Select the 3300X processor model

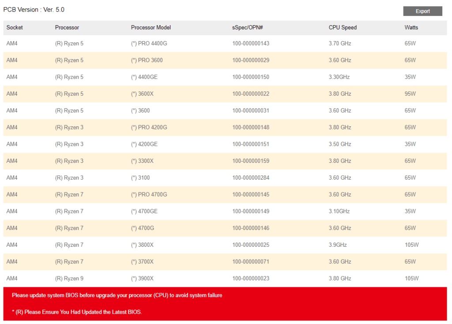pos(142,161)
